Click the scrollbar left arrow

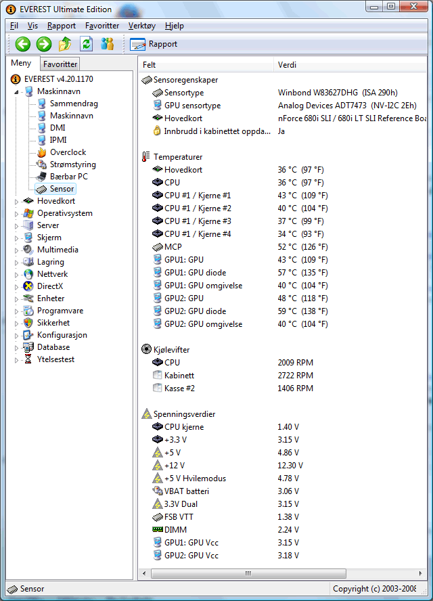click(x=144, y=573)
